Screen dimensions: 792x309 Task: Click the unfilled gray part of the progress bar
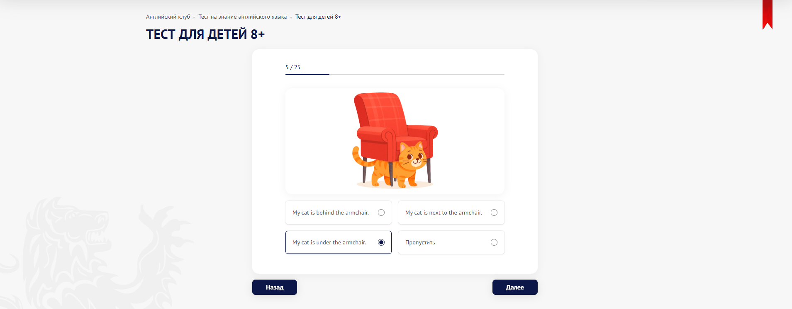coord(415,74)
